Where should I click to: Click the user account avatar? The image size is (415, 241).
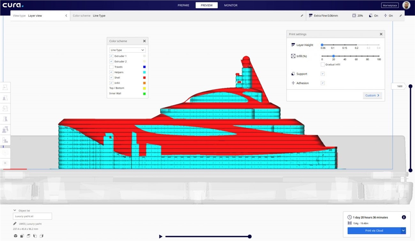pos(406,5)
